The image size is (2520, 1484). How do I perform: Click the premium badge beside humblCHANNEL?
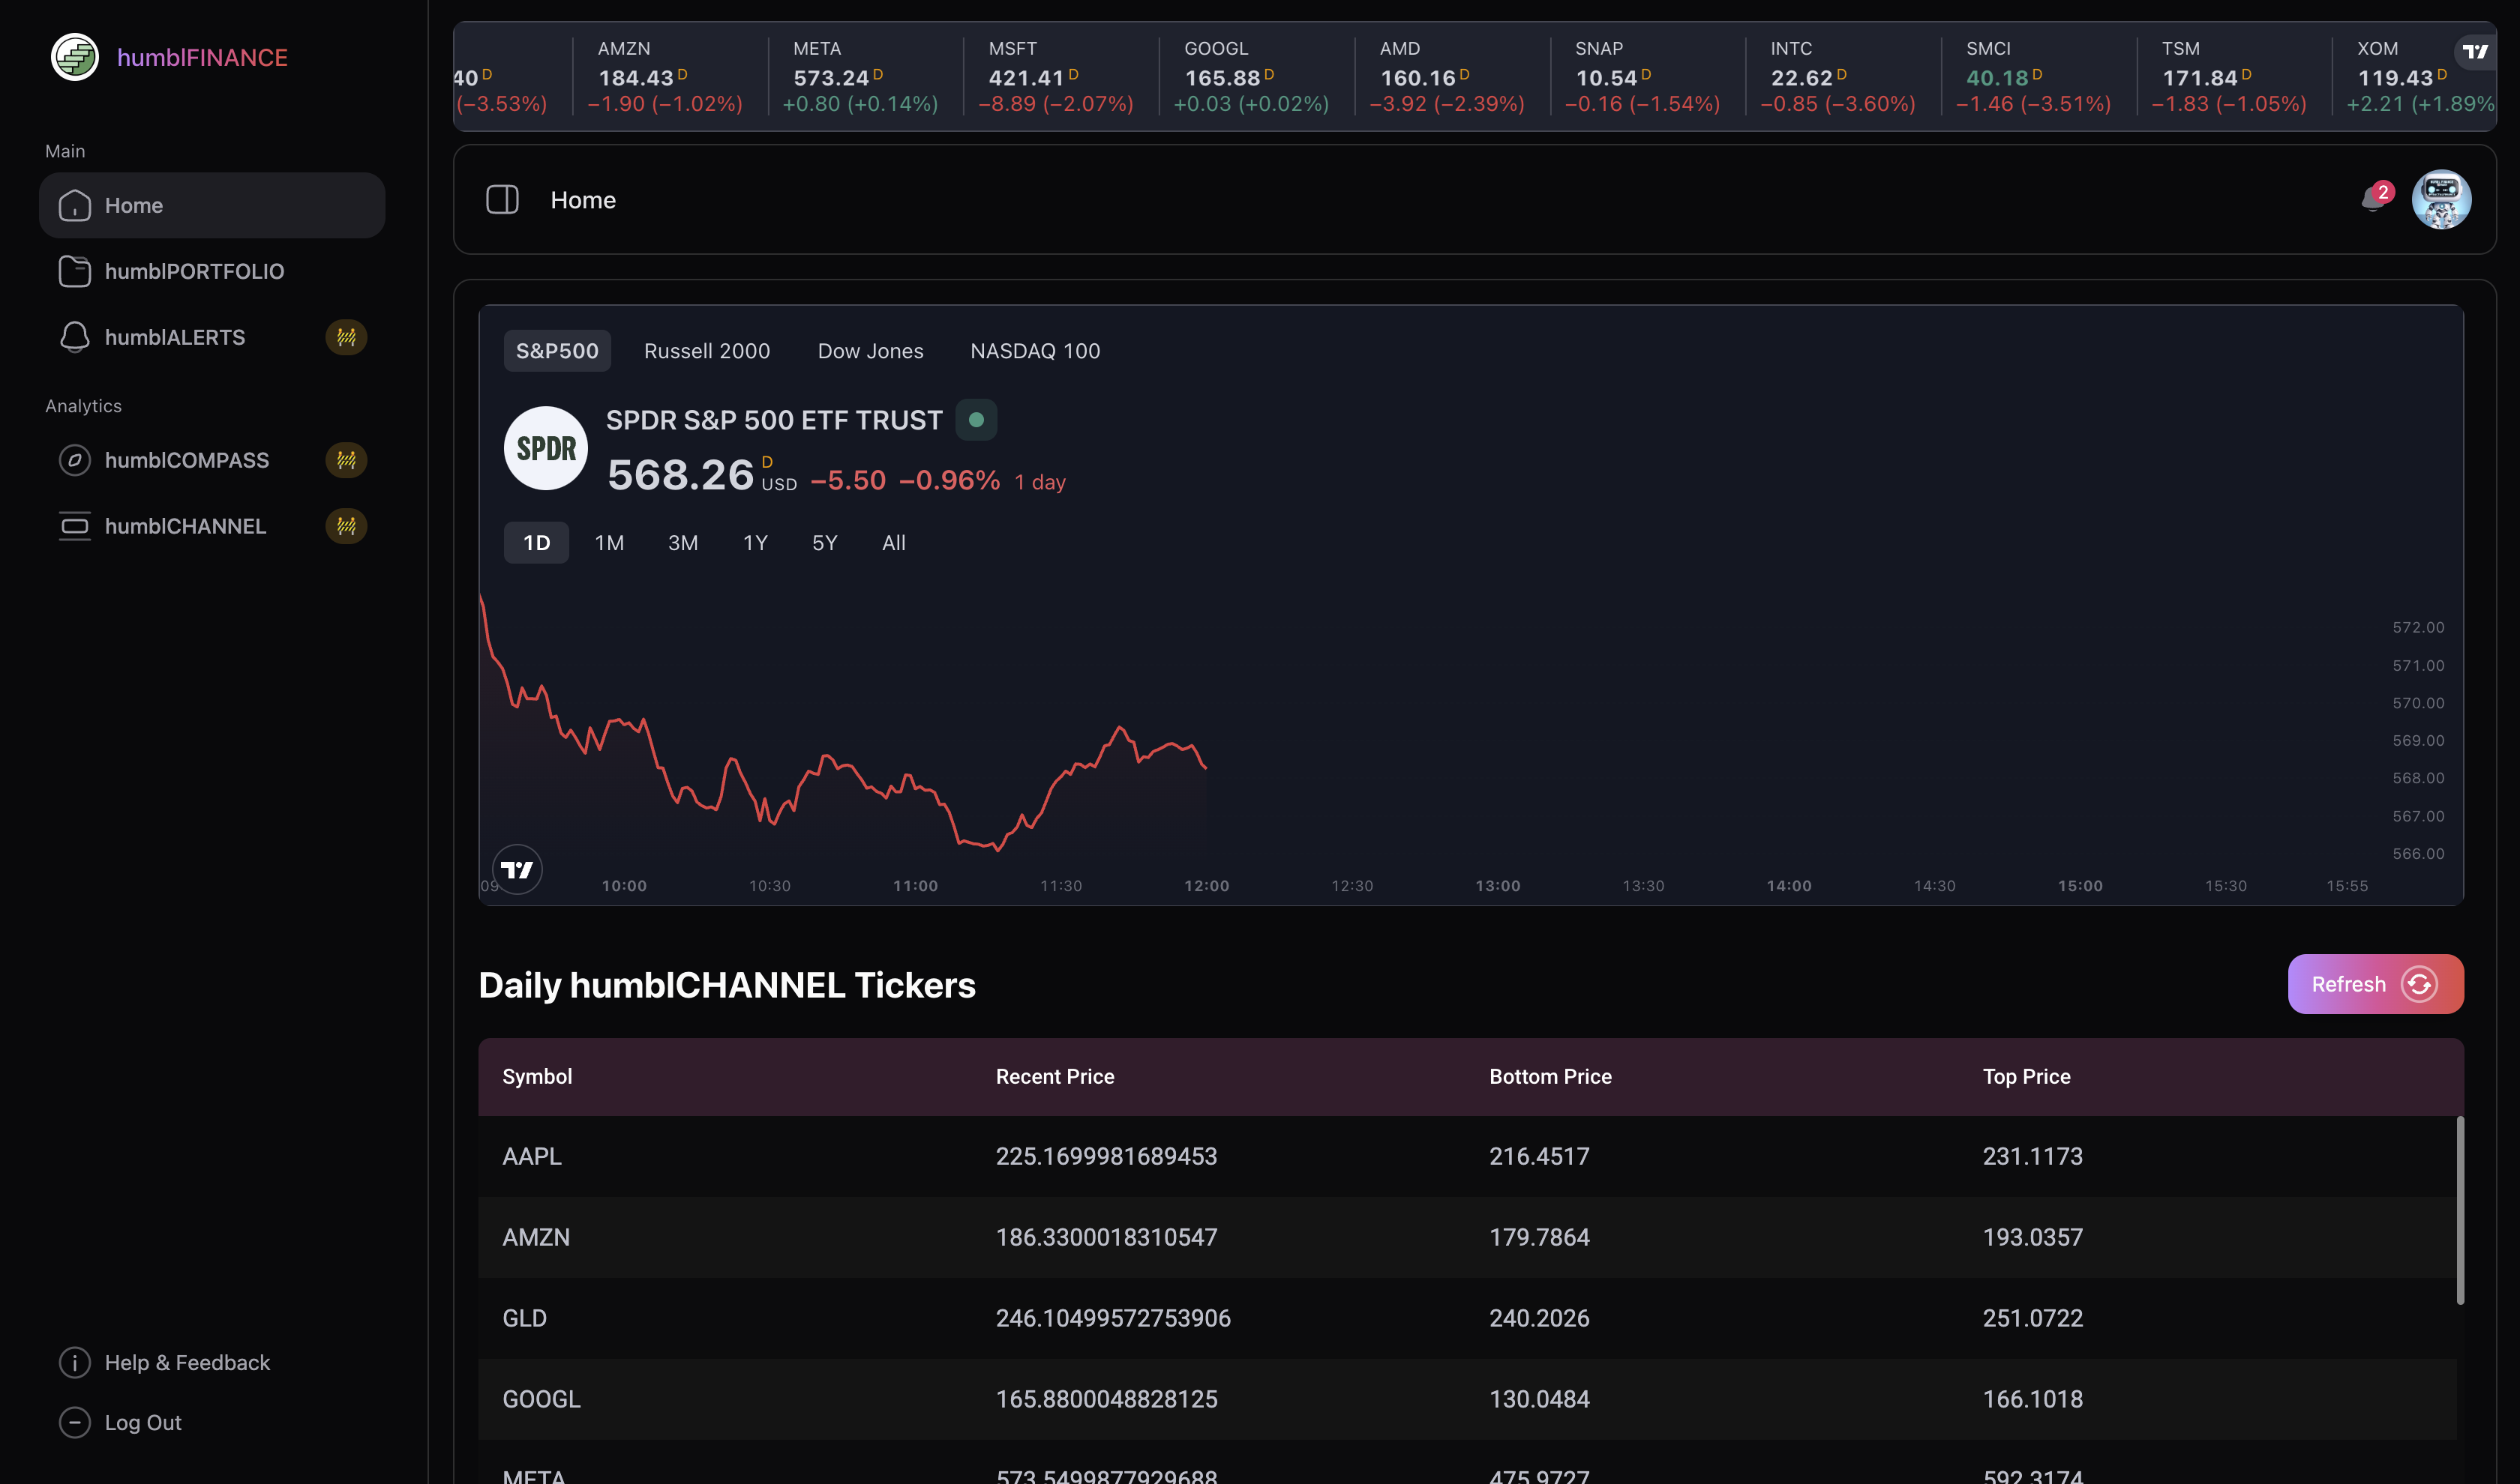[346, 526]
